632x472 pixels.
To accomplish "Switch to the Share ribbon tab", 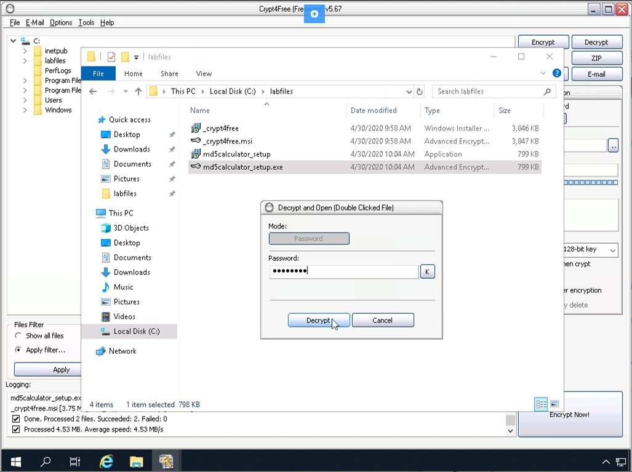I will tap(169, 73).
